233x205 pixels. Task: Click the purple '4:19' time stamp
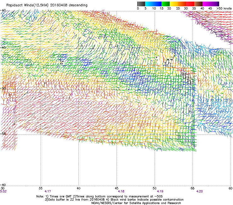coord(160,191)
